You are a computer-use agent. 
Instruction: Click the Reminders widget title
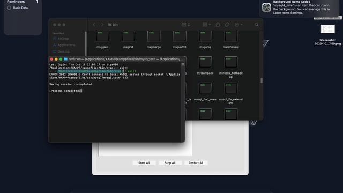click(16, 2)
